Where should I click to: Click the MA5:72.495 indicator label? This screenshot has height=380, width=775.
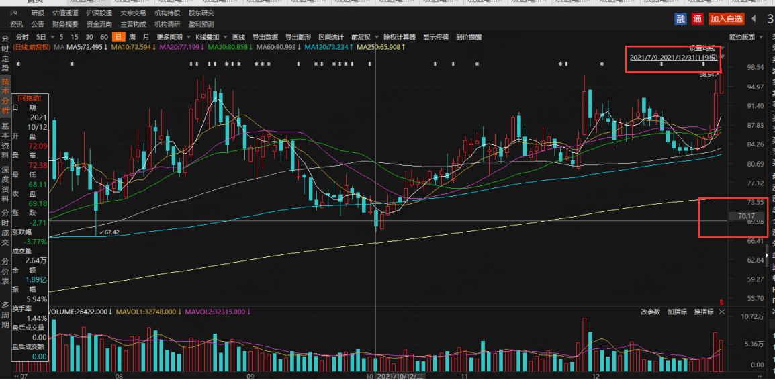[87, 47]
